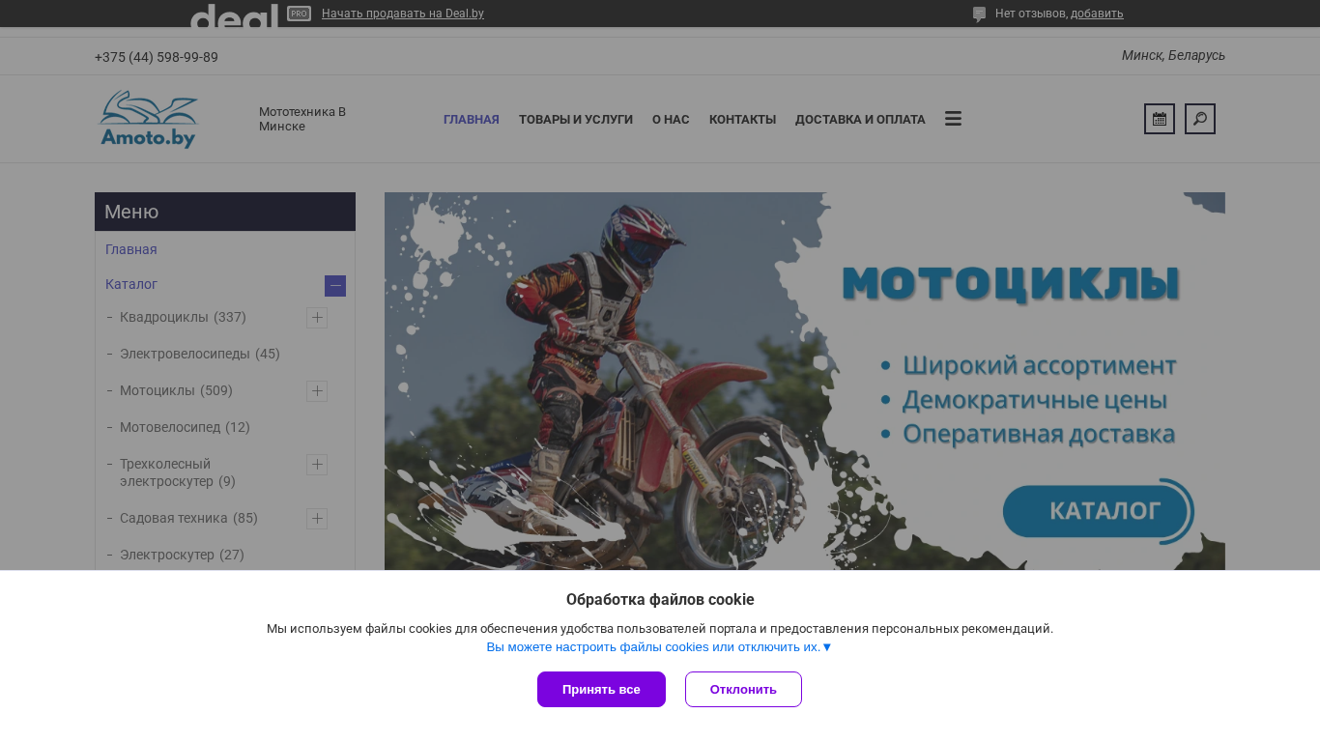1320x742 pixels.
Task: Open Каталог link in sidebar
Action: [131, 284]
